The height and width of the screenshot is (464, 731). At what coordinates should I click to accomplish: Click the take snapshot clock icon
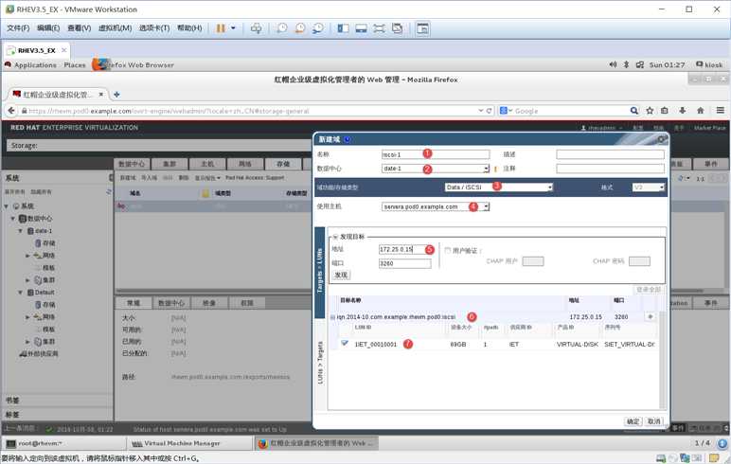point(281,28)
